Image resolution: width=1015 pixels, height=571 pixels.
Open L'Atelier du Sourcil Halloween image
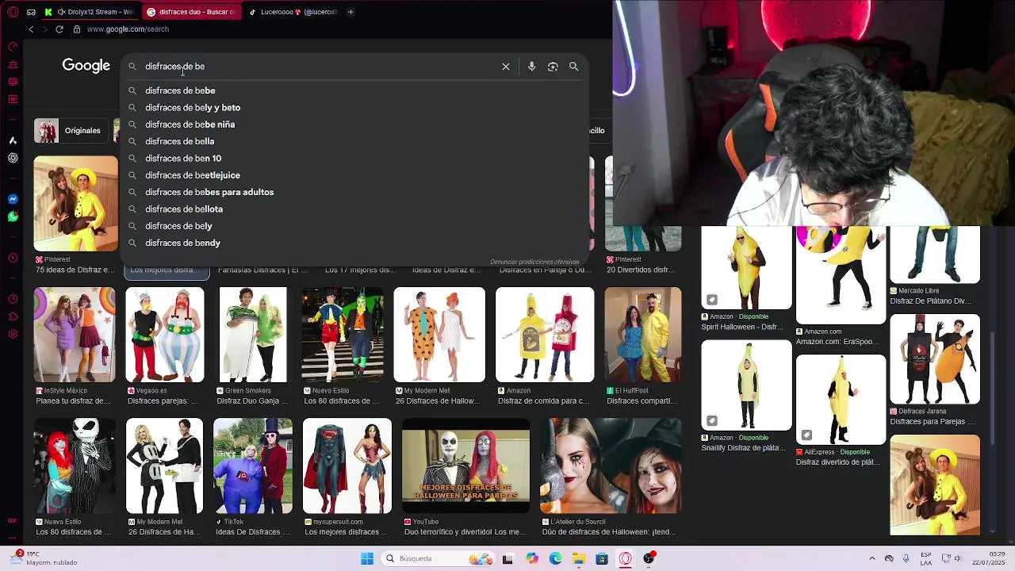pos(611,466)
